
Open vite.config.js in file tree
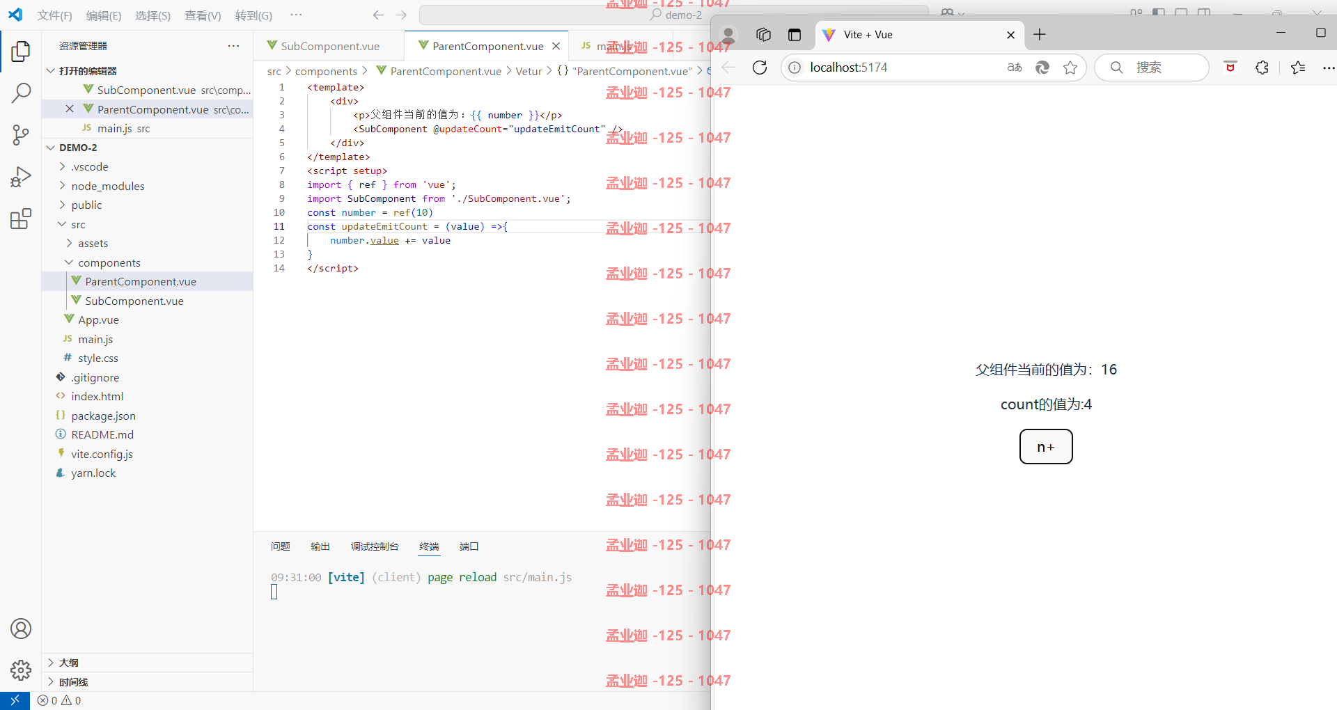102,454
